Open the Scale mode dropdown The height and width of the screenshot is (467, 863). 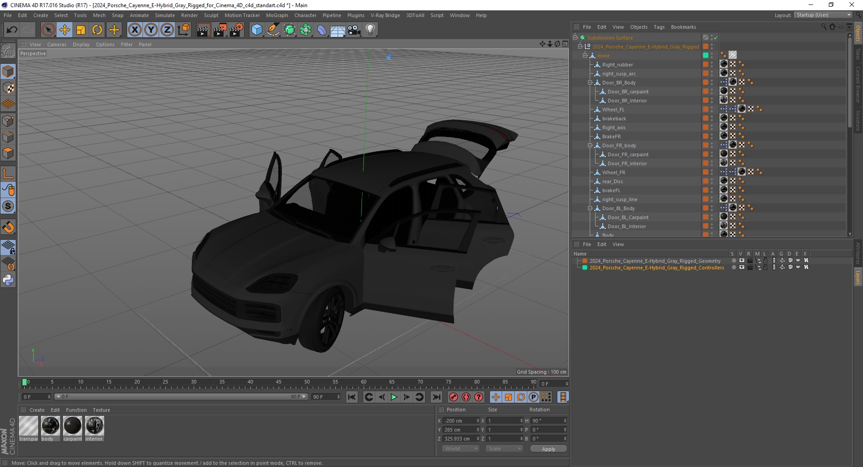[504, 449]
